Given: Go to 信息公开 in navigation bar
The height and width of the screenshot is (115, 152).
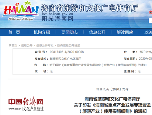Looking at the screenshot, I should coord(97,32).
